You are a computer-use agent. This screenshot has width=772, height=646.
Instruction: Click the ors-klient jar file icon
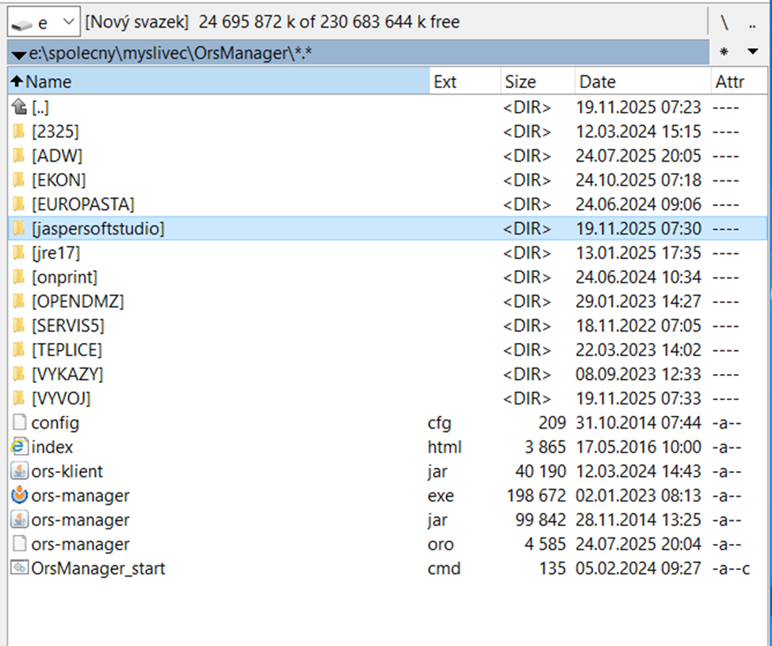click(20, 471)
